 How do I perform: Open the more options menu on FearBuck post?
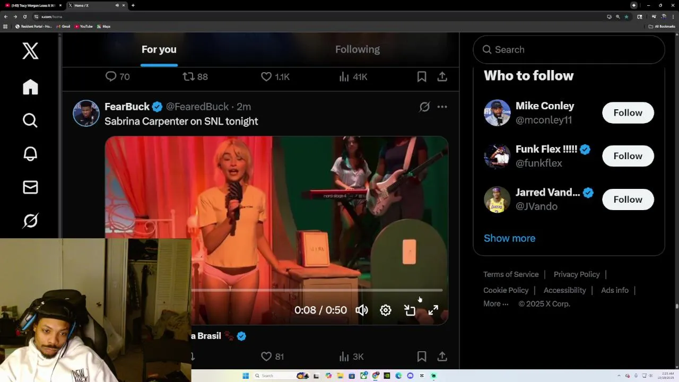coord(442,107)
